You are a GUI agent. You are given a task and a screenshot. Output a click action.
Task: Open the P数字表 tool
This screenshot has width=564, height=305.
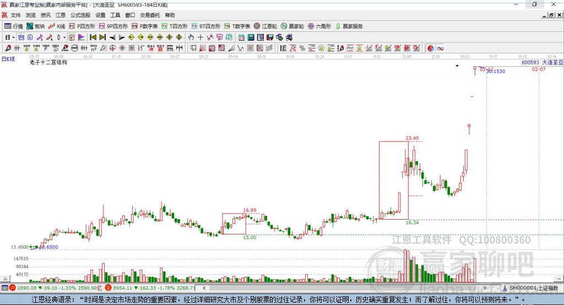145,26
